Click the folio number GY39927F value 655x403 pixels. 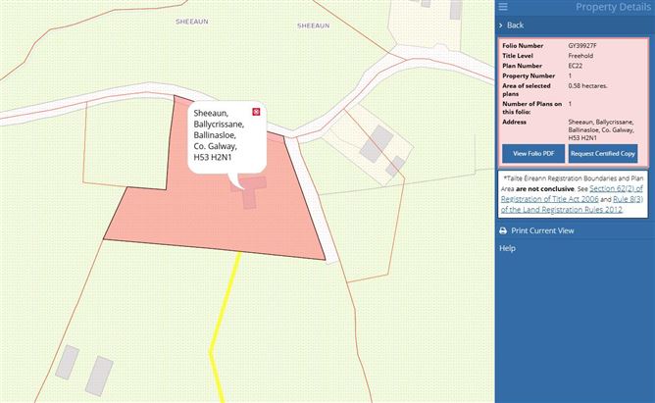(x=584, y=46)
